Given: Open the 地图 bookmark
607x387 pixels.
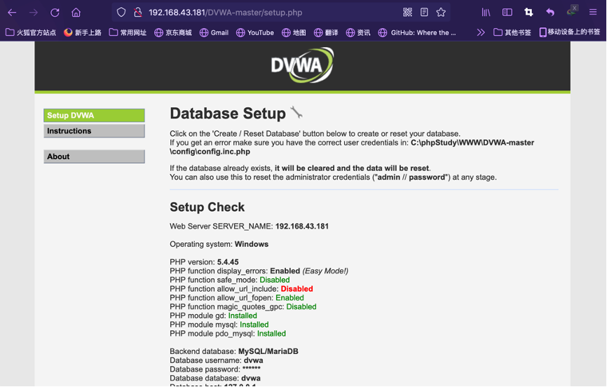Looking at the screenshot, I should tap(294, 32).
